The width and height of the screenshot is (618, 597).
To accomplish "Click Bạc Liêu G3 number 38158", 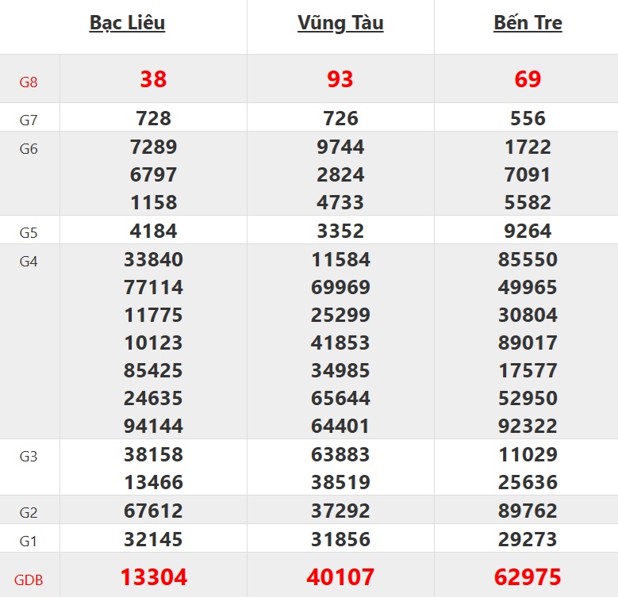I will click(153, 454).
